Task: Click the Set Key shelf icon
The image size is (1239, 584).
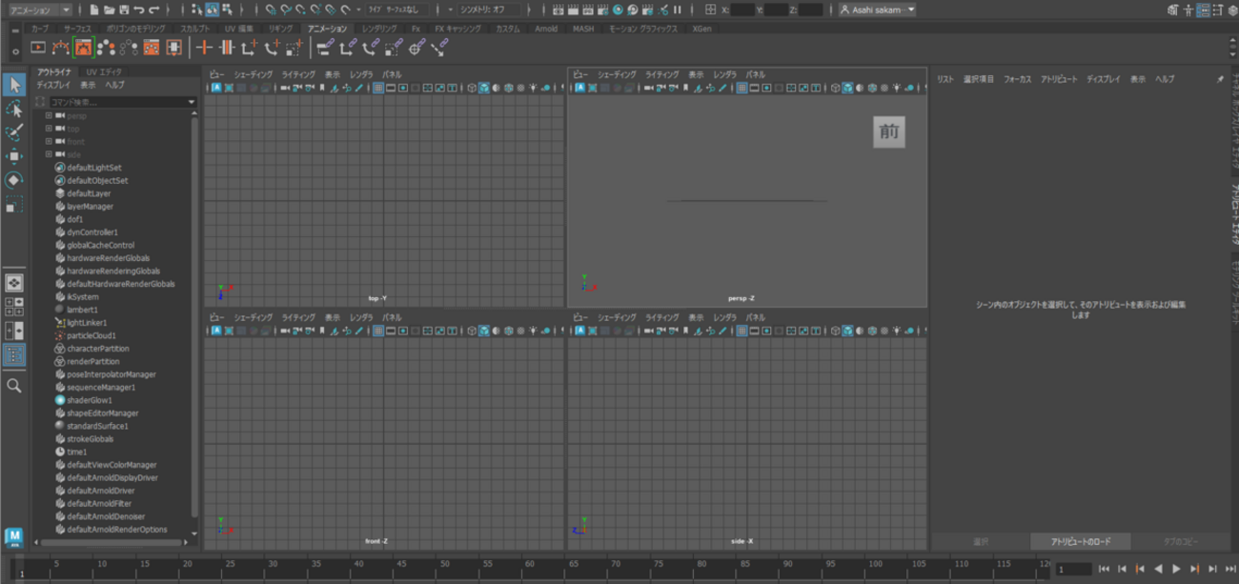Action: [203, 48]
